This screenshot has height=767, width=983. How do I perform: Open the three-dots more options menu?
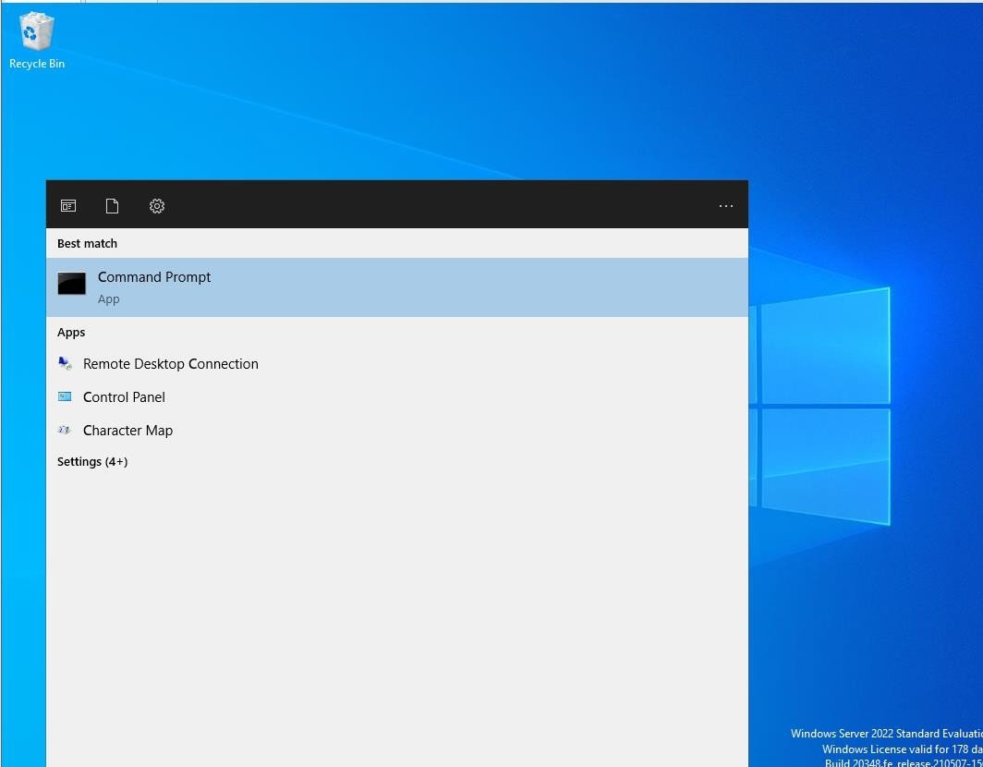coord(726,206)
